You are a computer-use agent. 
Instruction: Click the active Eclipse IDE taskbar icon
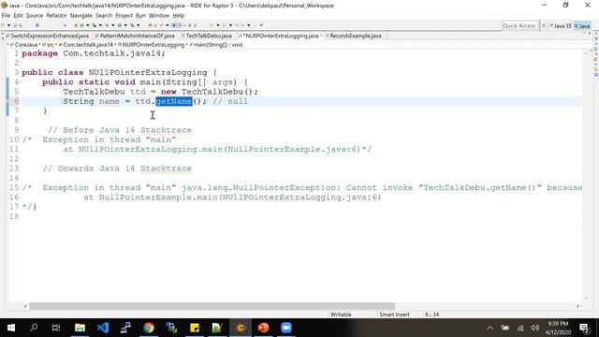241,328
